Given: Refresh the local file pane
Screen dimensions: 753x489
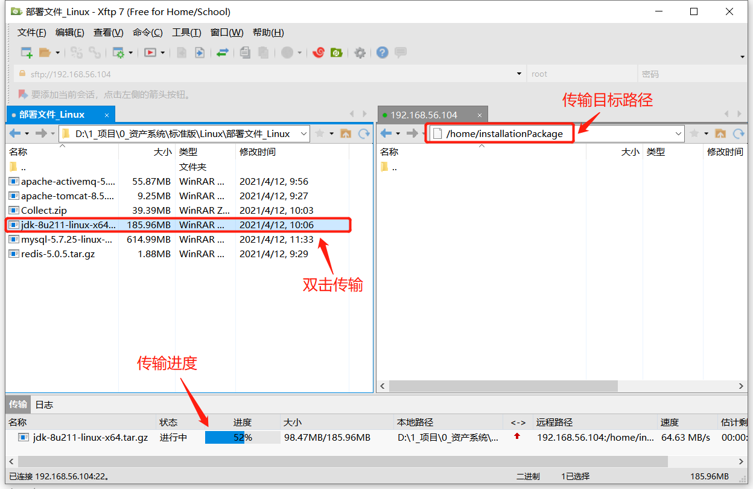Looking at the screenshot, I should pyautogui.click(x=364, y=133).
